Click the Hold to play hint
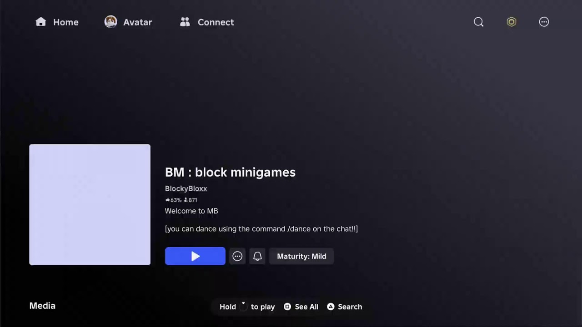This screenshot has width=582, height=327. coord(247,307)
